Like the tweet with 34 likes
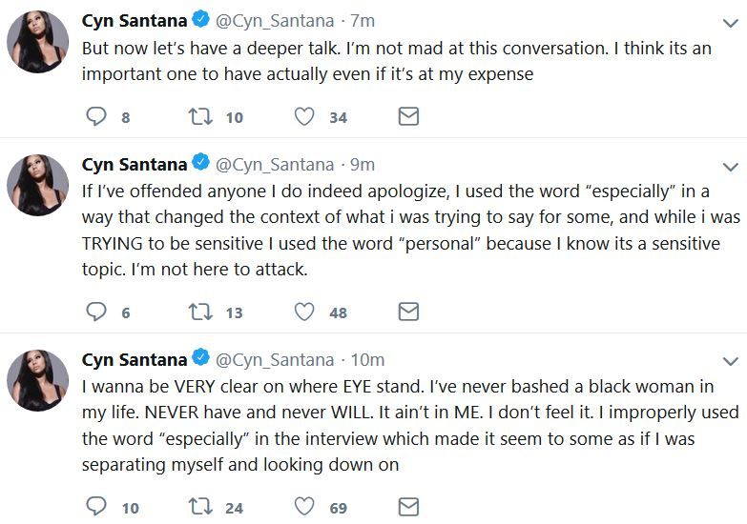The width and height of the screenshot is (747, 524). pyautogui.click(x=304, y=116)
